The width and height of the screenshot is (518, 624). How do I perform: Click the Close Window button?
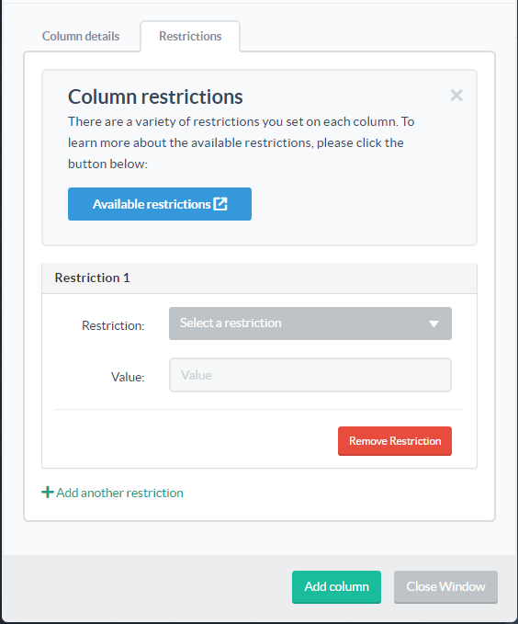(445, 587)
